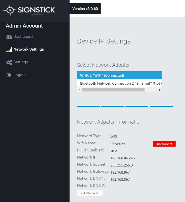
Task: Open the Settings menu item
Action: coord(21,62)
